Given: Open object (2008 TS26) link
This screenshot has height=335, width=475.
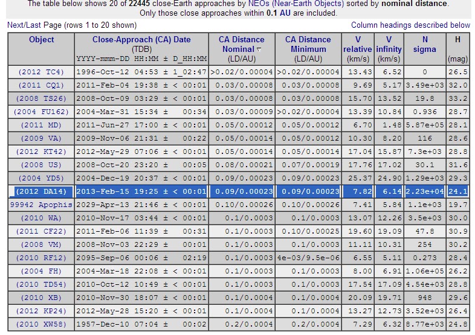Looking at the screenshot, I should coord(41,98).
